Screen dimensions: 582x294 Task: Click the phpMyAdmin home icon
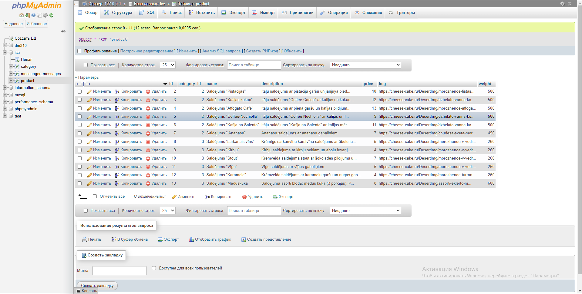point(21,15)
